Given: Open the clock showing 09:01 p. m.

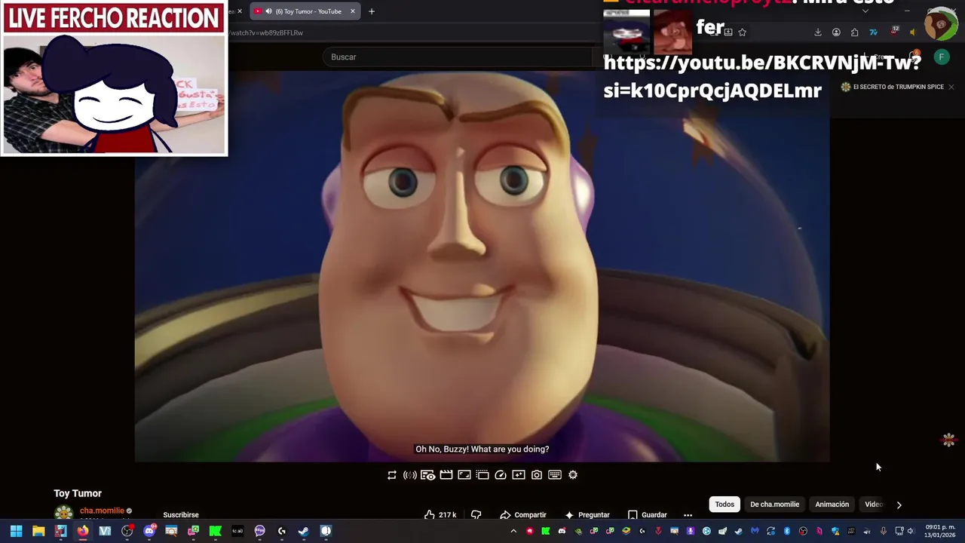Looking at the screenshot, I should point(942,531).
